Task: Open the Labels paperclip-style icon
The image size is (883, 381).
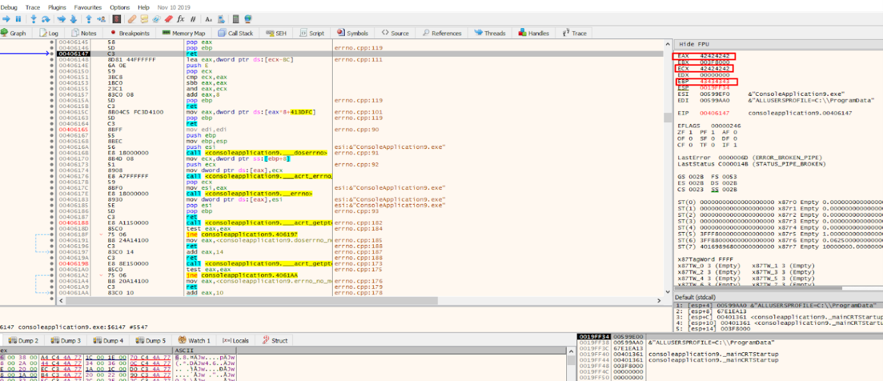Action: 156,19
